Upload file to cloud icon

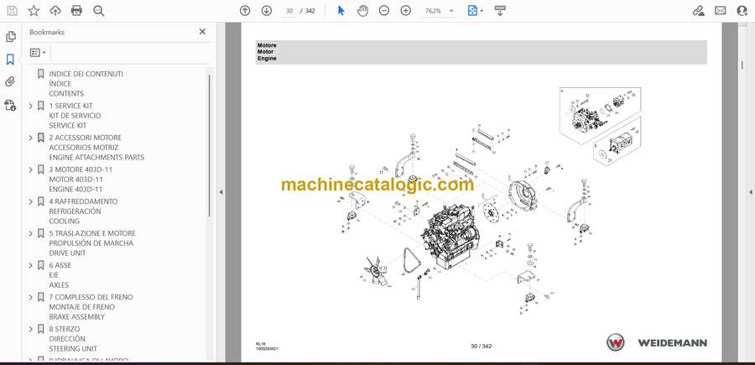[x=55, y=11]
